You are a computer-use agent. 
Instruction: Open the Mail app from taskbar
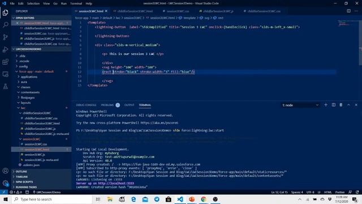click(145, 199)
